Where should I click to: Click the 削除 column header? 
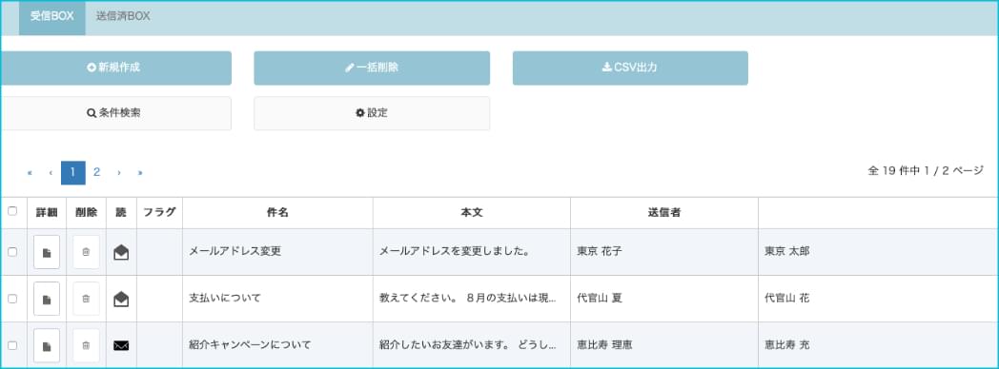point(86,213)
